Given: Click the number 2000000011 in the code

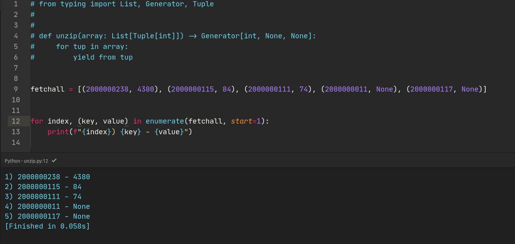Looking at the screenshot, I should [x=346, y=89].
